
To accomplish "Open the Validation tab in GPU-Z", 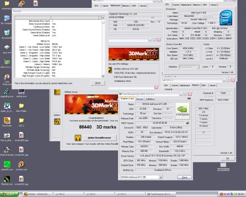I will pos(150,99).
